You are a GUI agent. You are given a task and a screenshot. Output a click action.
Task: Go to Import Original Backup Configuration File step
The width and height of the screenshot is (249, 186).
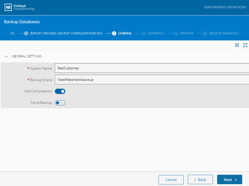tap(66, 33)
